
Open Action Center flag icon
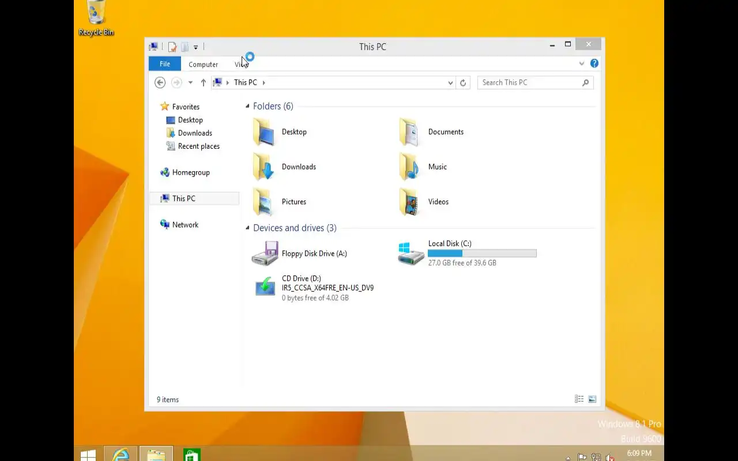[582, 458]
